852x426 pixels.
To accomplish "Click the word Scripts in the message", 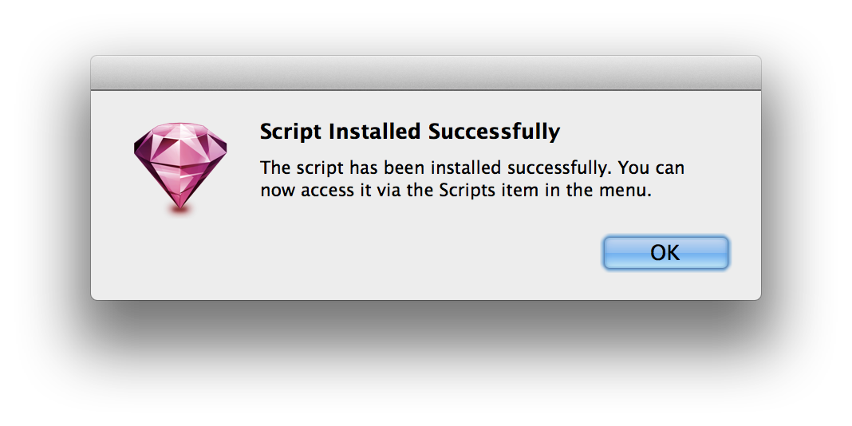I will click(x=467, y=191).
